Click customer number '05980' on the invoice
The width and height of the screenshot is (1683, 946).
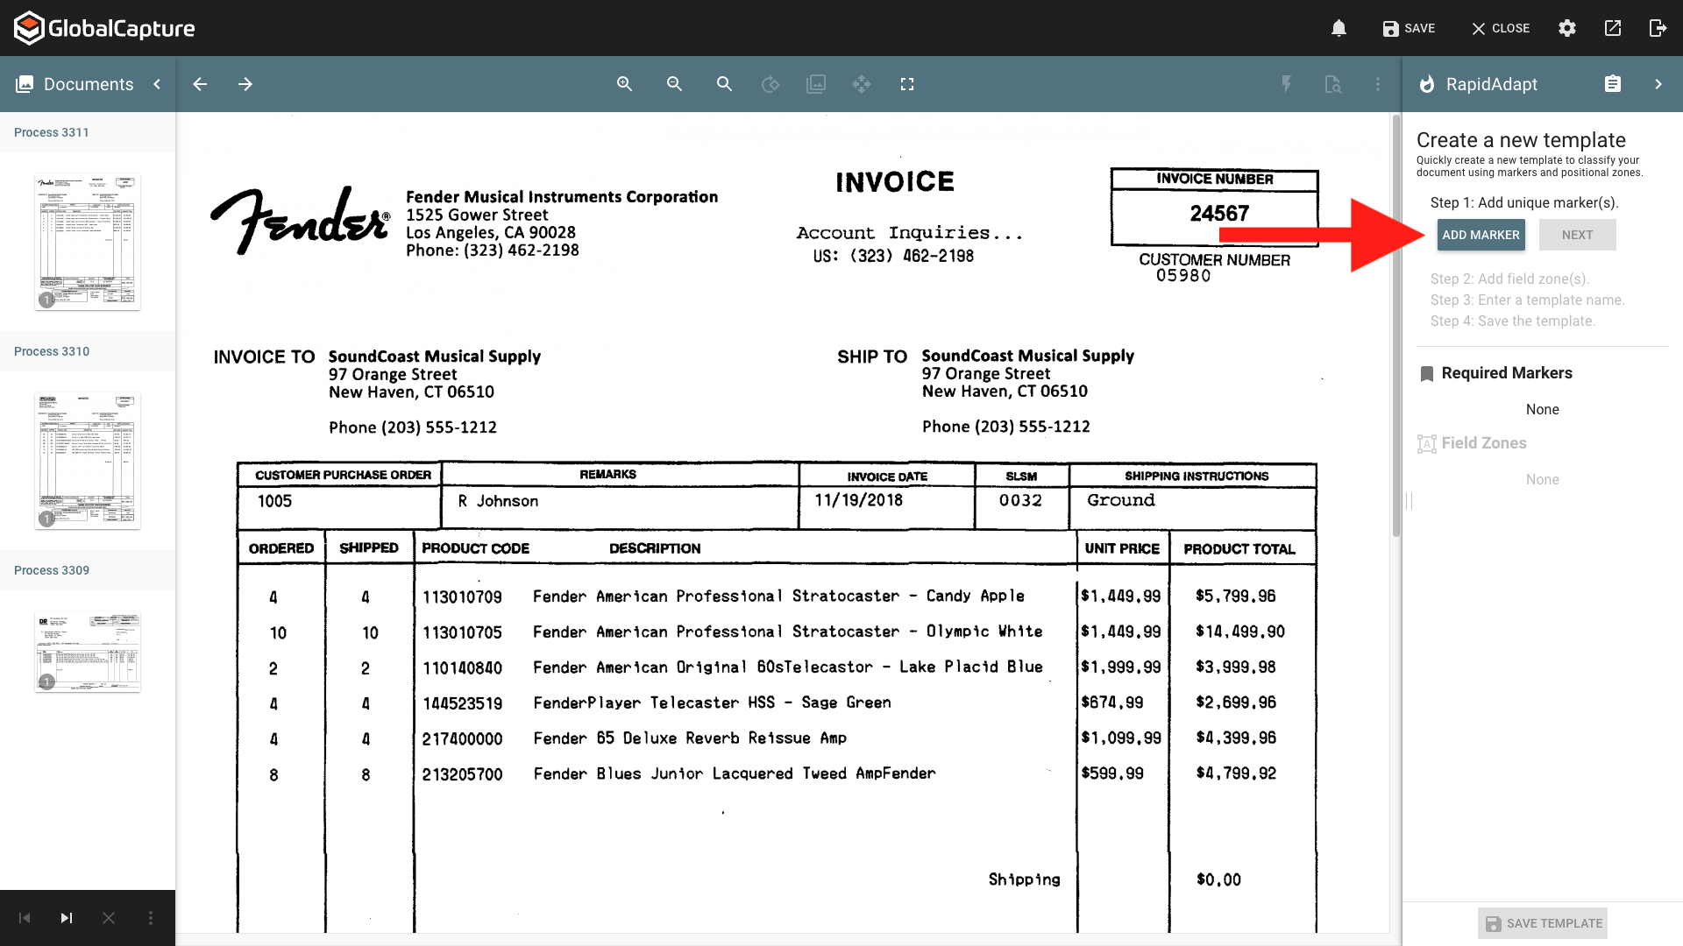point(1183,276)
